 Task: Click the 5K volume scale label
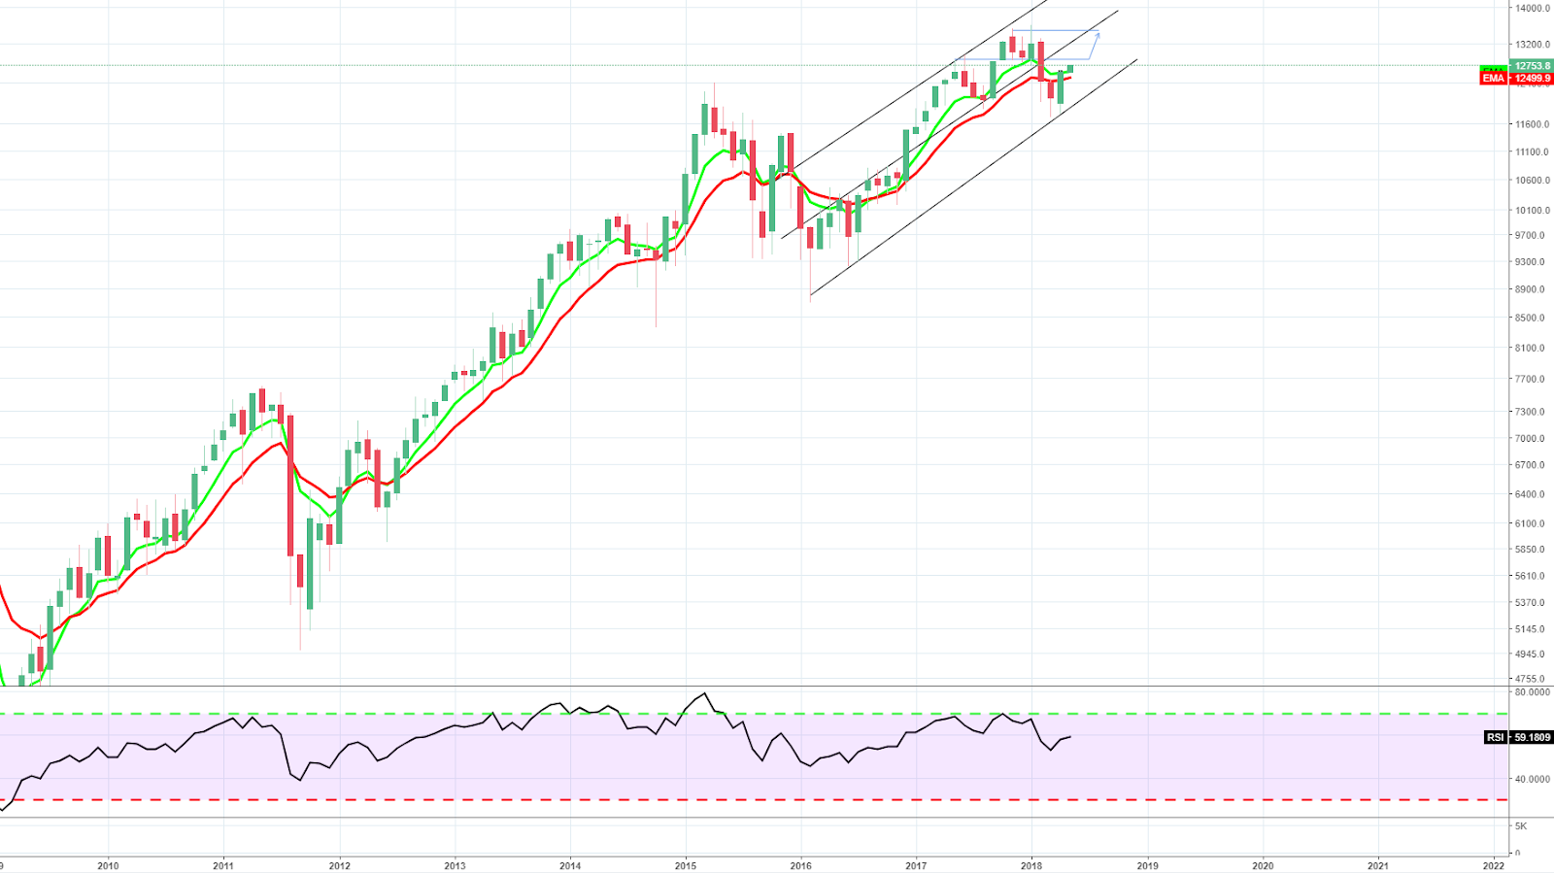tap(1521, 826)
